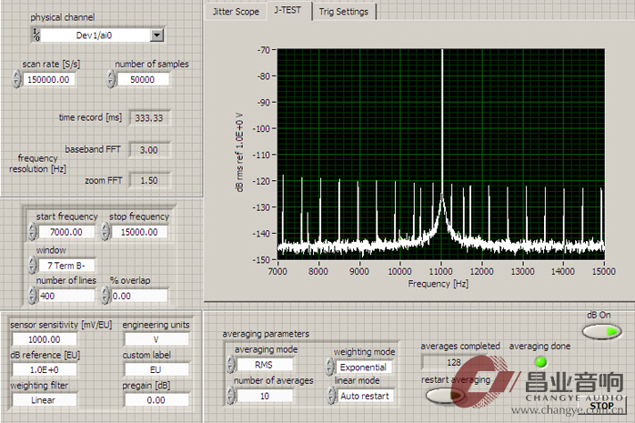The width and height of the screenshot is (635, 423).
Task: Select the J-TEST tab
Action: (288, 10)
